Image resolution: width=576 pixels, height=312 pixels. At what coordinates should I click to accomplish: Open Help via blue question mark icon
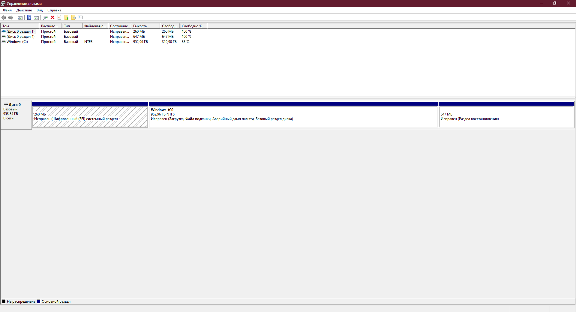(29, 17)
